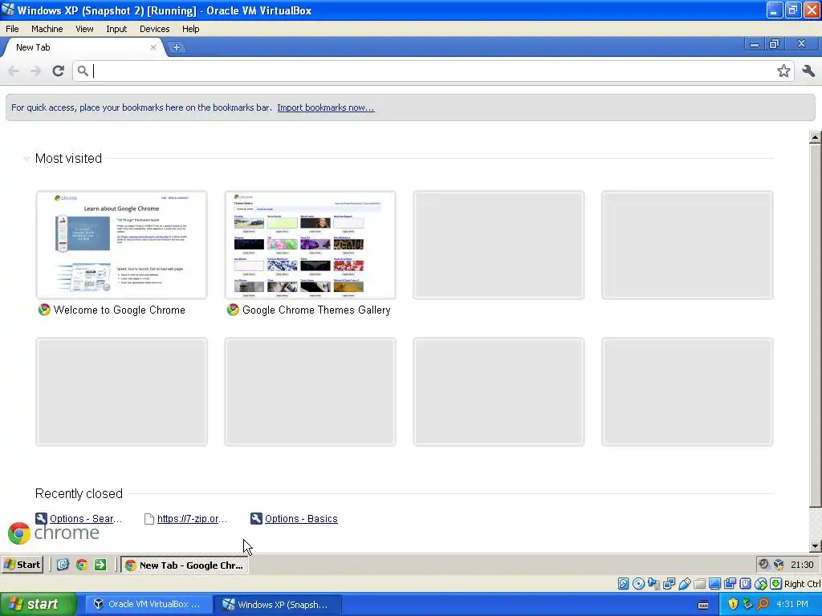Click the orange magnifier tray icon on host

(763, 604)
